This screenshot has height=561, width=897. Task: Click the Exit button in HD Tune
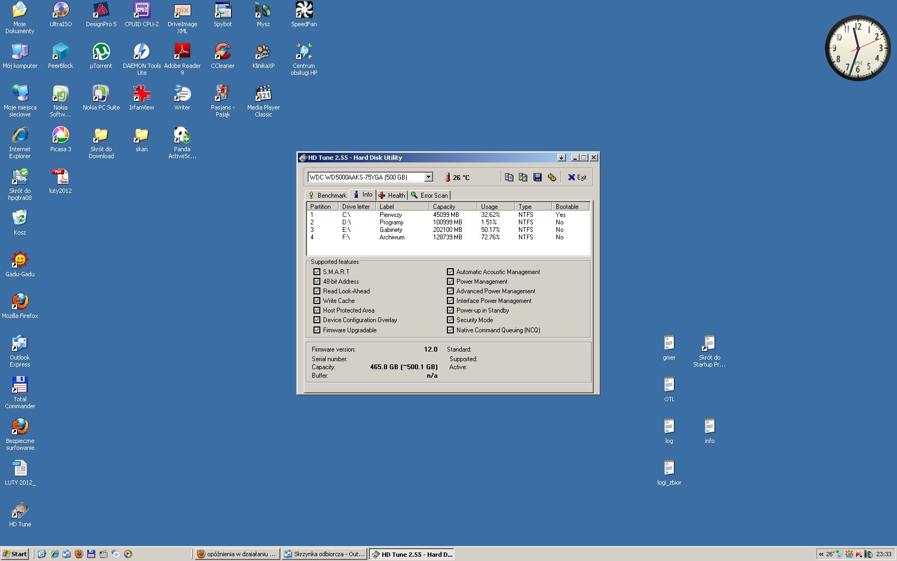(577, 177)
